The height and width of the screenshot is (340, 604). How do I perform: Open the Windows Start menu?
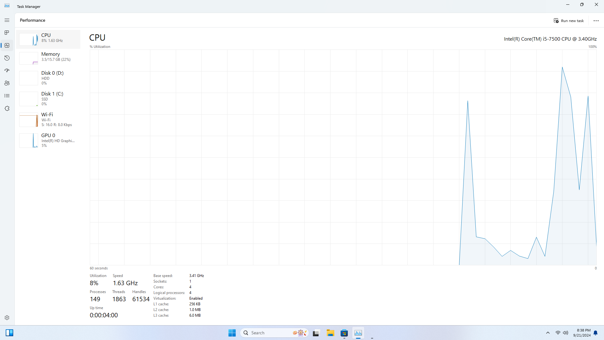pos(232,333)
